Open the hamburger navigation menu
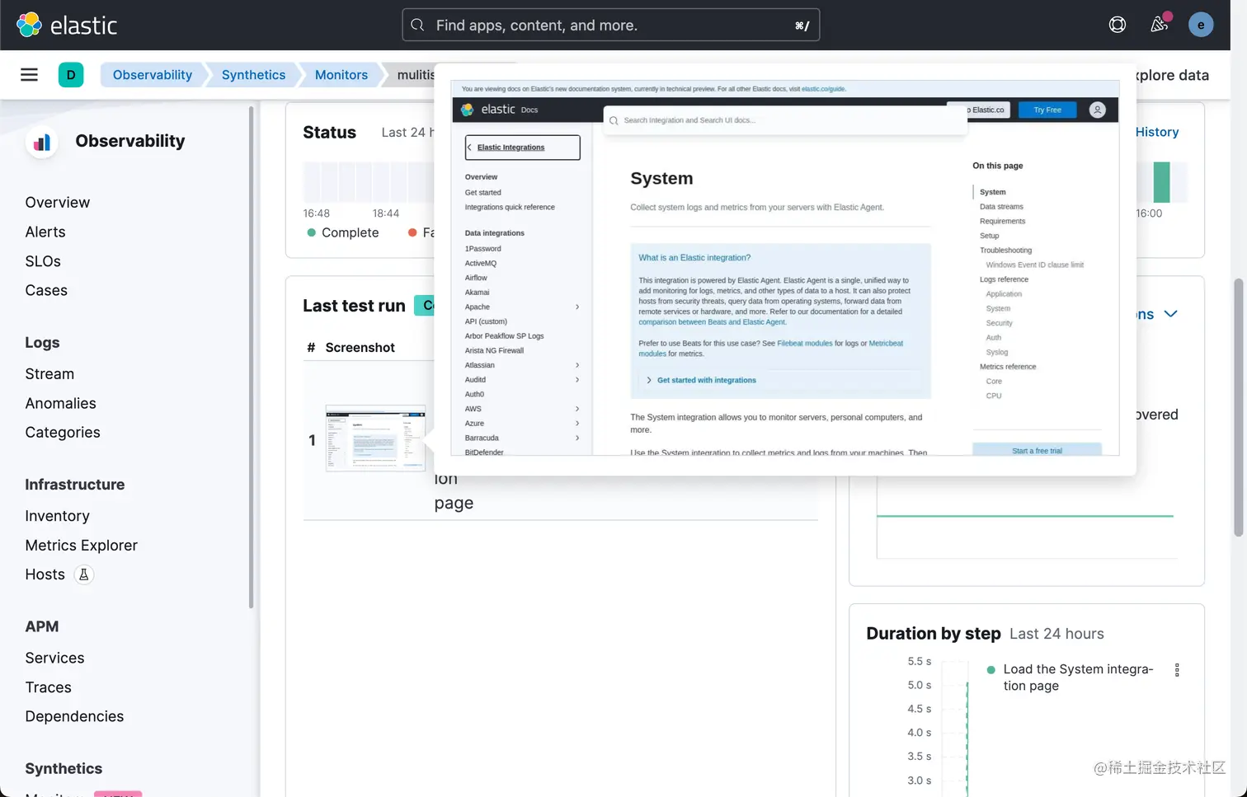Screen dimensions: 1247x797 click(29, 75)
